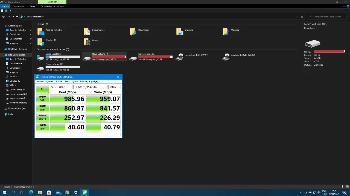Open the Documentos folder icon under Pastas
The image size is (350, 196).
(87, 32)
